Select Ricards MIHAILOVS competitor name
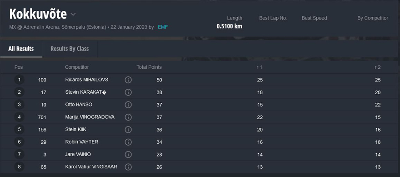Image resolution: width=400 pixels, height=177 pixels. pyautogui.click(x=87, y=80)
